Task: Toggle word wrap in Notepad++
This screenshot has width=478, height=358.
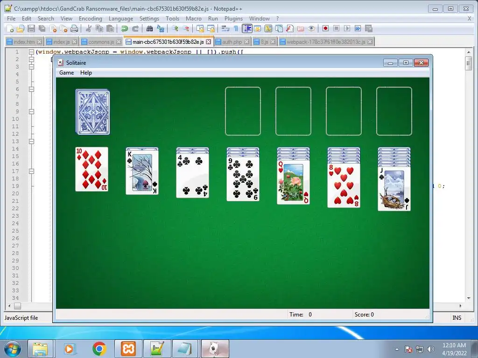Action: click(x=225, y=28)
